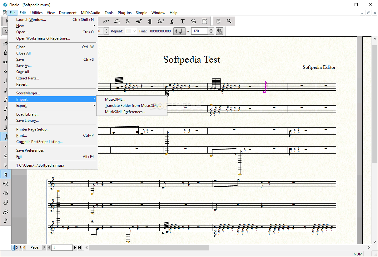Viewport: 378px width, 257px height.
Task: Choose Compile PostScript Listing...
Action: [53, 142]
